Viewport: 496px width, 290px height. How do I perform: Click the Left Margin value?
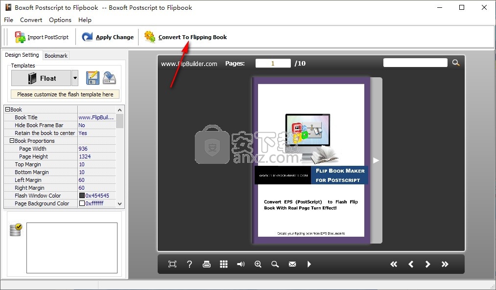click(x=82, y=180)
